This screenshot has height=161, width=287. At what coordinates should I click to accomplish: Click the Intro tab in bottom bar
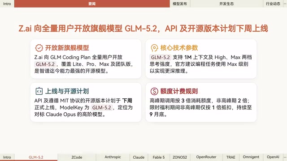click(7, 157)
